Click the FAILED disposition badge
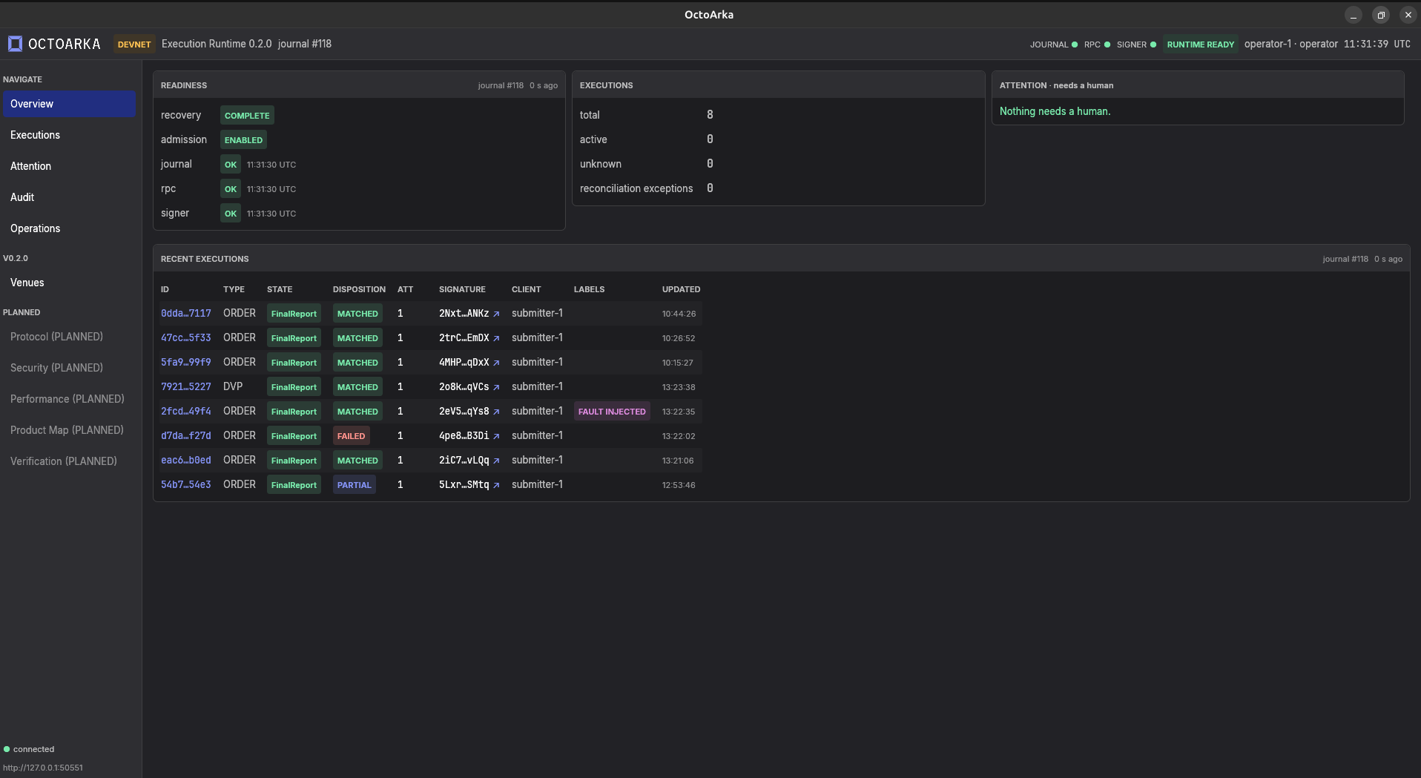The height and width of the screenshot is (778, 1421). (352, 436)
